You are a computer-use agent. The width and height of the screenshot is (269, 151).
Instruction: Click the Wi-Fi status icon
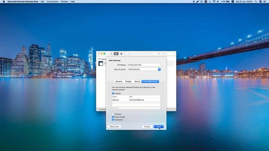214,2
